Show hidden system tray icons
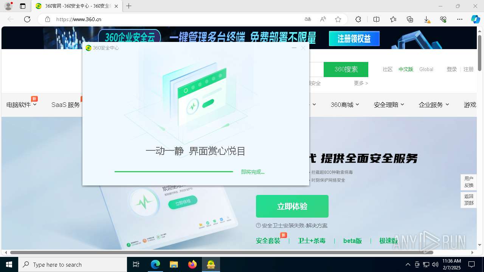The image size is (484, 272). (x=408, y=264)
